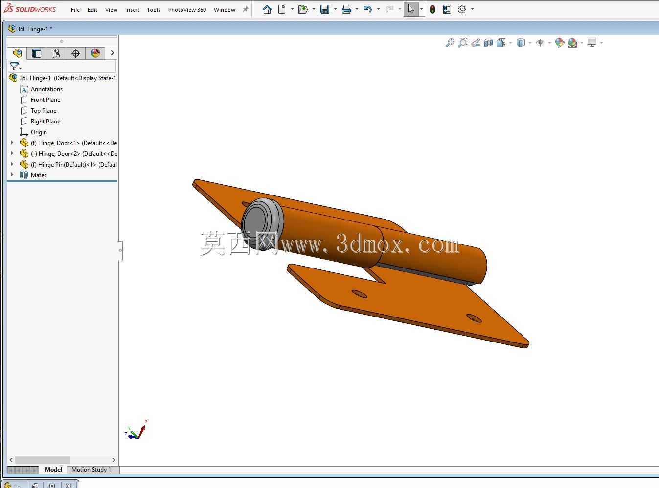Open the Open-file dropdown arrow

[314, 9]
